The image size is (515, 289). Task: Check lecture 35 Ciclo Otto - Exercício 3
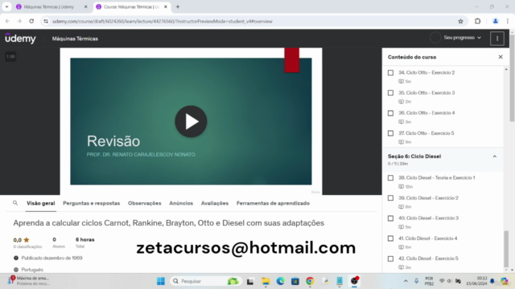(x=390, y=93)
